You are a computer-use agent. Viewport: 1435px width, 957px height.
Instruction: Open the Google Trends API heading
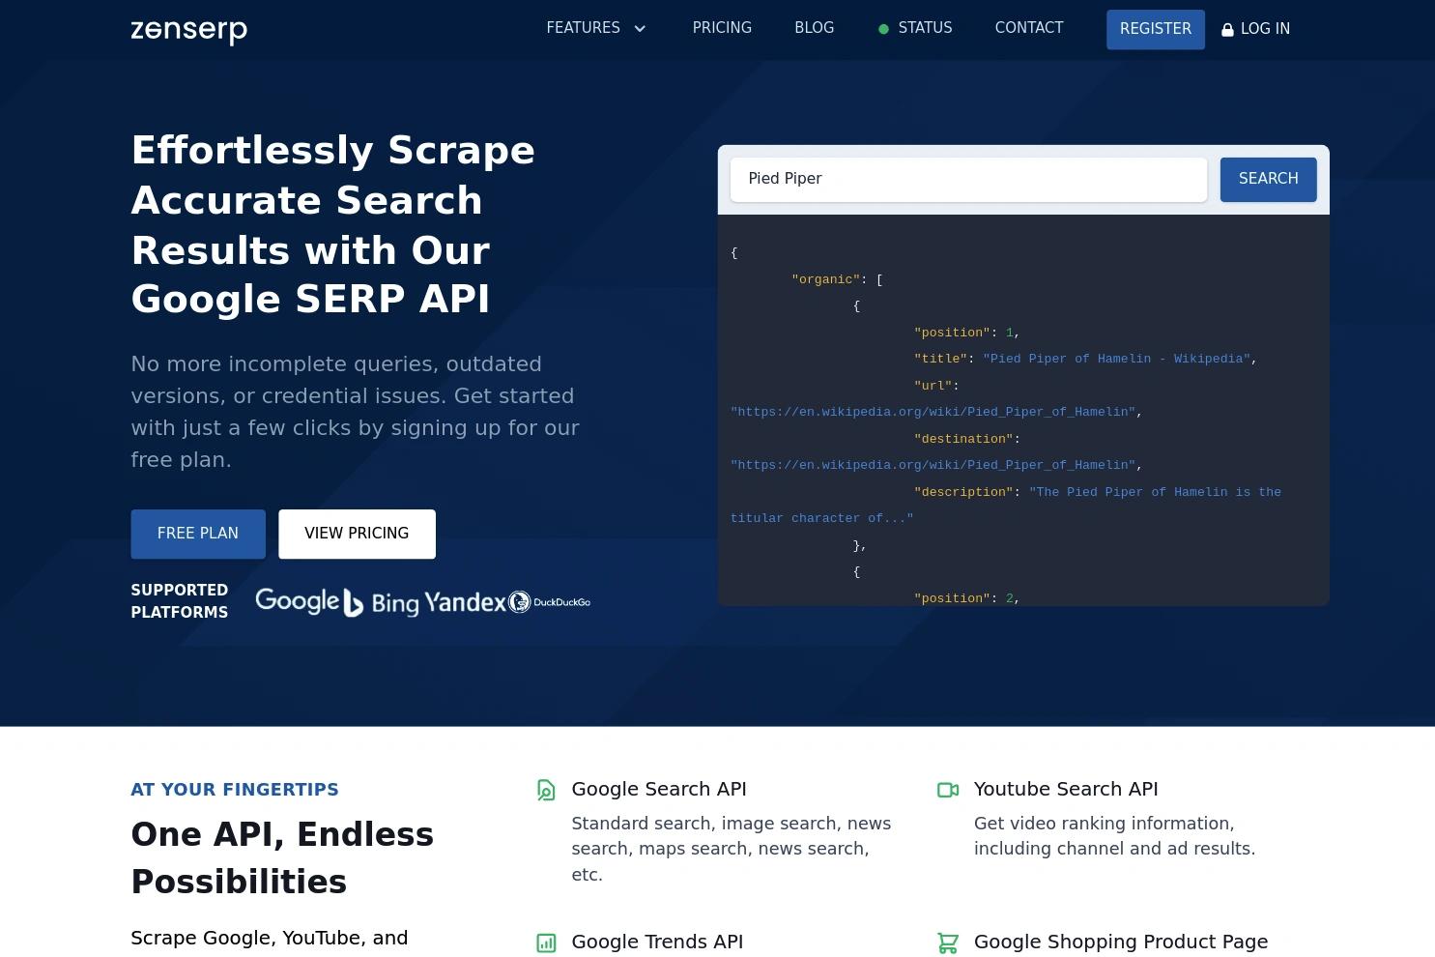tap(657, 942)
